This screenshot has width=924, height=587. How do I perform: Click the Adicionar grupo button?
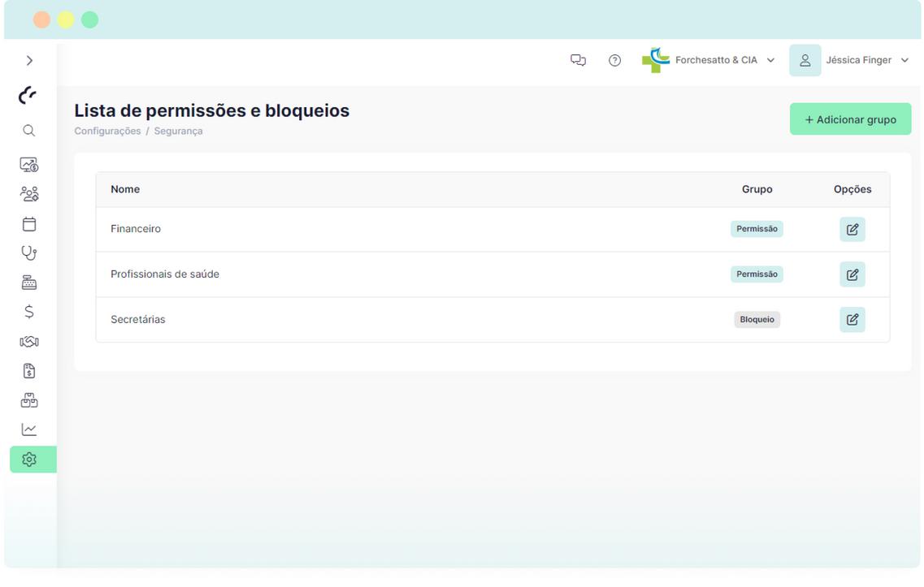tap(850, 119)
